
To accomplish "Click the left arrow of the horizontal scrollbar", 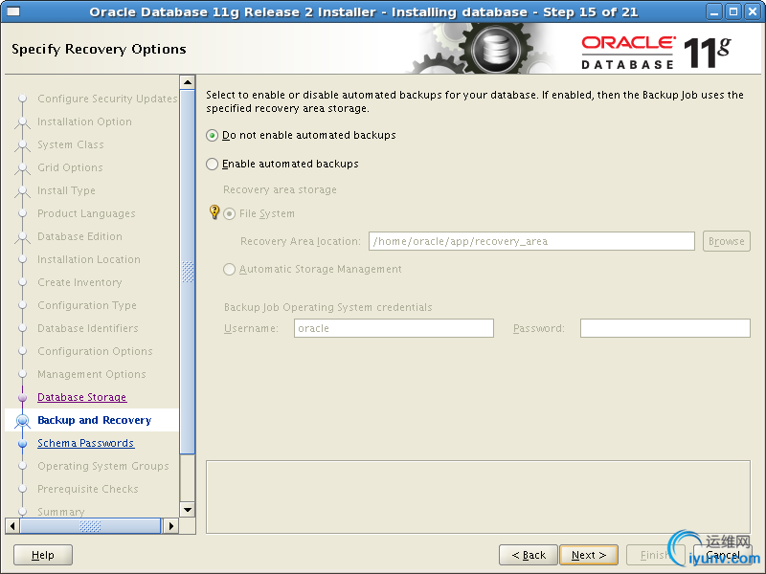I will [x=12, y=526].
